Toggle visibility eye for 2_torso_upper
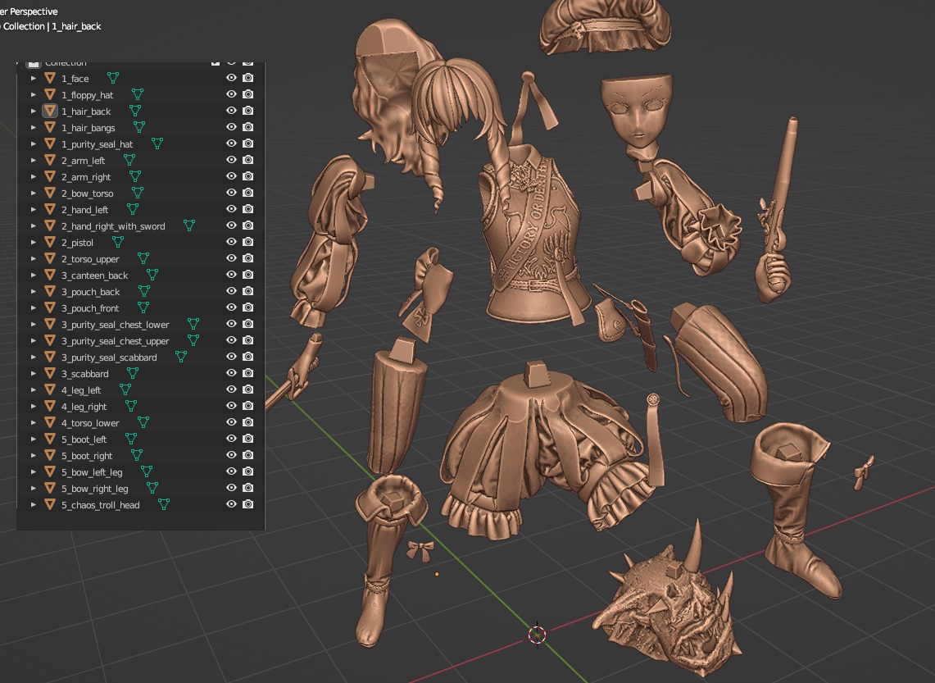This screenshot has height=683, width=935. click(x=231, y=258)
